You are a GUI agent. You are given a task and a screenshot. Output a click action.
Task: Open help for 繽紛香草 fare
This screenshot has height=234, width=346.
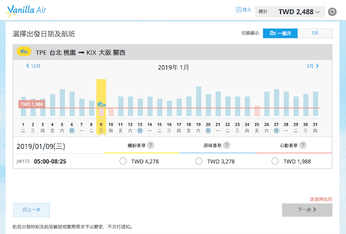(x=150, y=145)
